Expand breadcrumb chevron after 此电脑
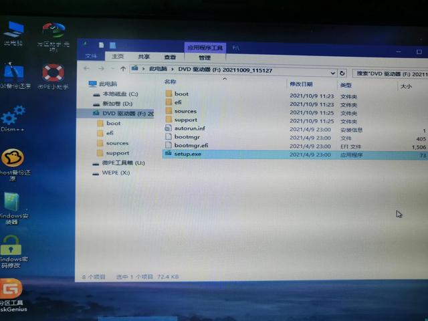The height and width of the screenshot is (321, 428). [173, 70]
